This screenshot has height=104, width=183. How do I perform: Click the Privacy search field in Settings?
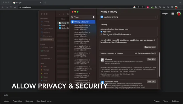click(83, 17)
